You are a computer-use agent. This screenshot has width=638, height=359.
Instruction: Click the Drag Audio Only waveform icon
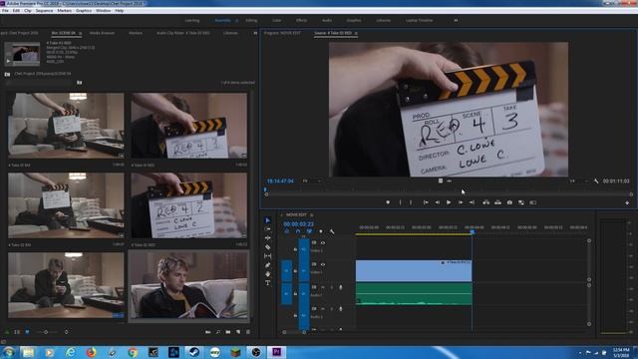pyautogui.click(x=450, y=180)
